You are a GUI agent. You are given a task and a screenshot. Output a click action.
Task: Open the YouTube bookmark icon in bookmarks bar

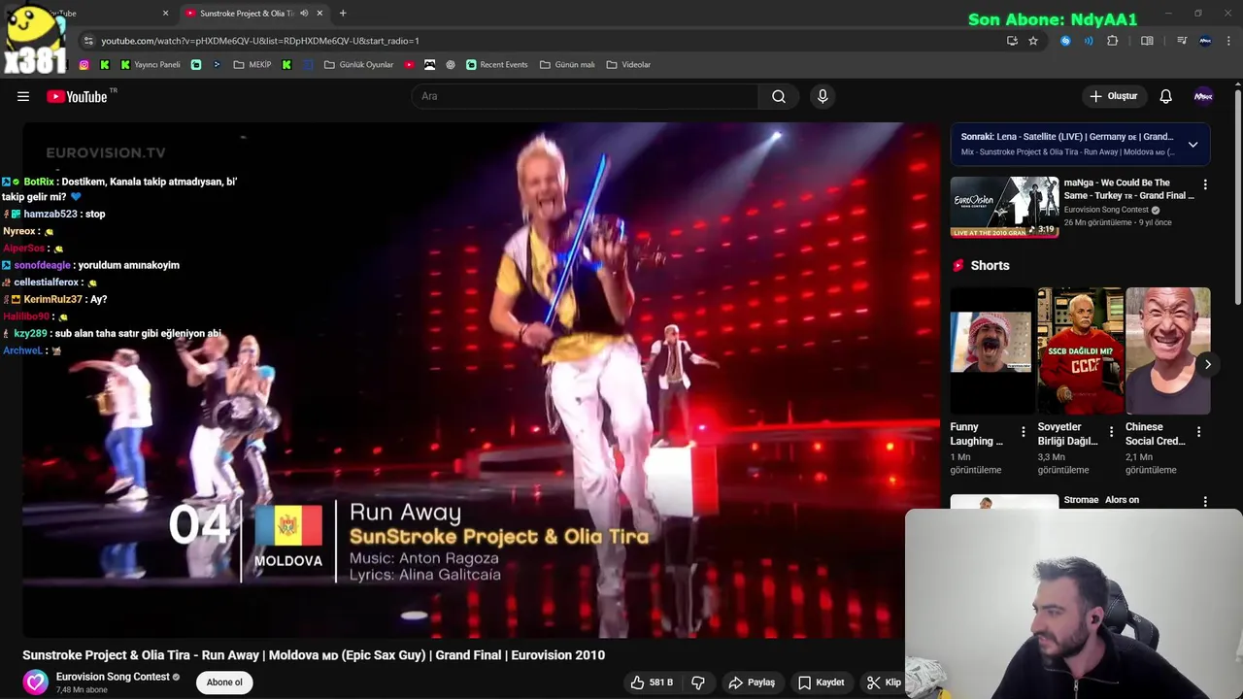click(409, 65)
